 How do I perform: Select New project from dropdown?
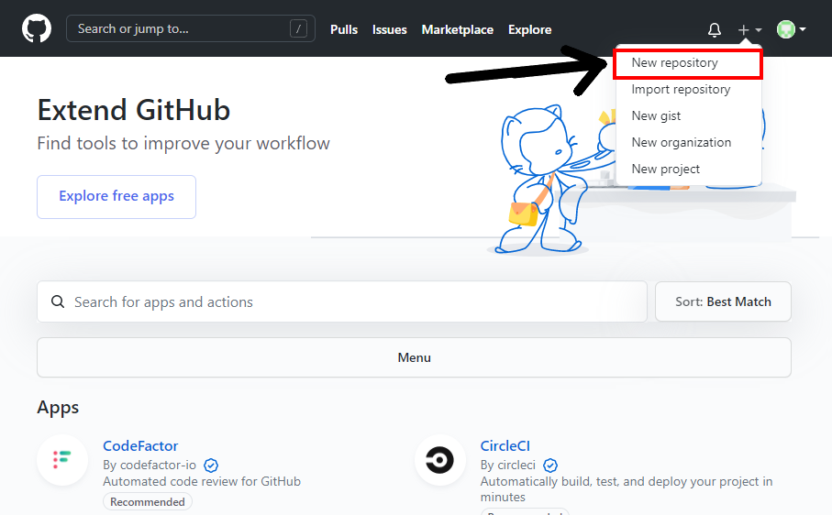pos(688,169)
